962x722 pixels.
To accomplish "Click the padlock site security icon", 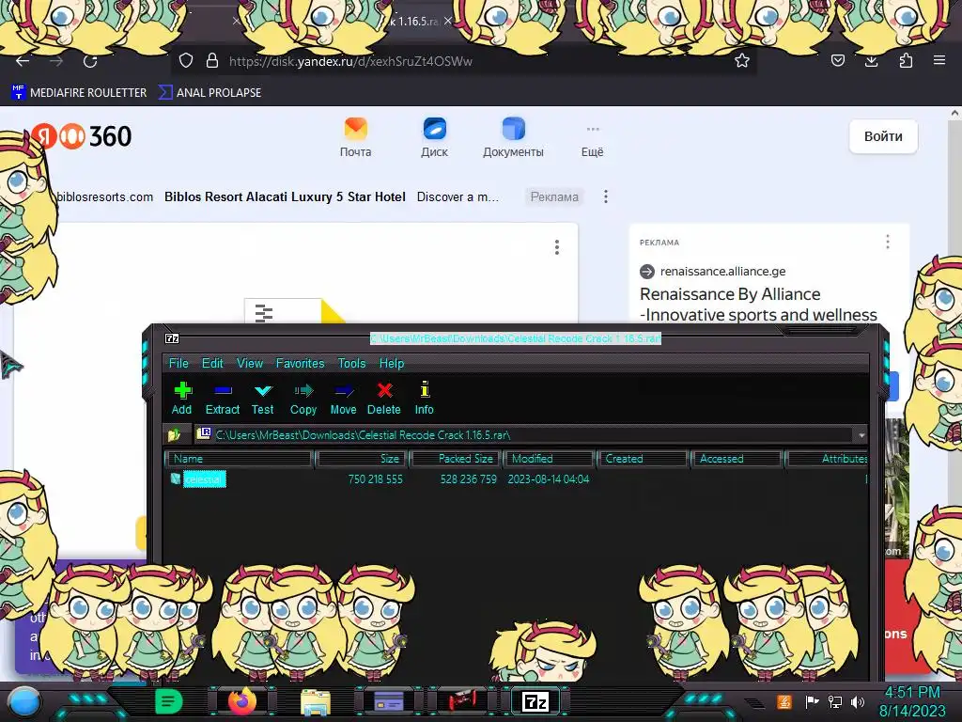I will click(x=212, y=60).
